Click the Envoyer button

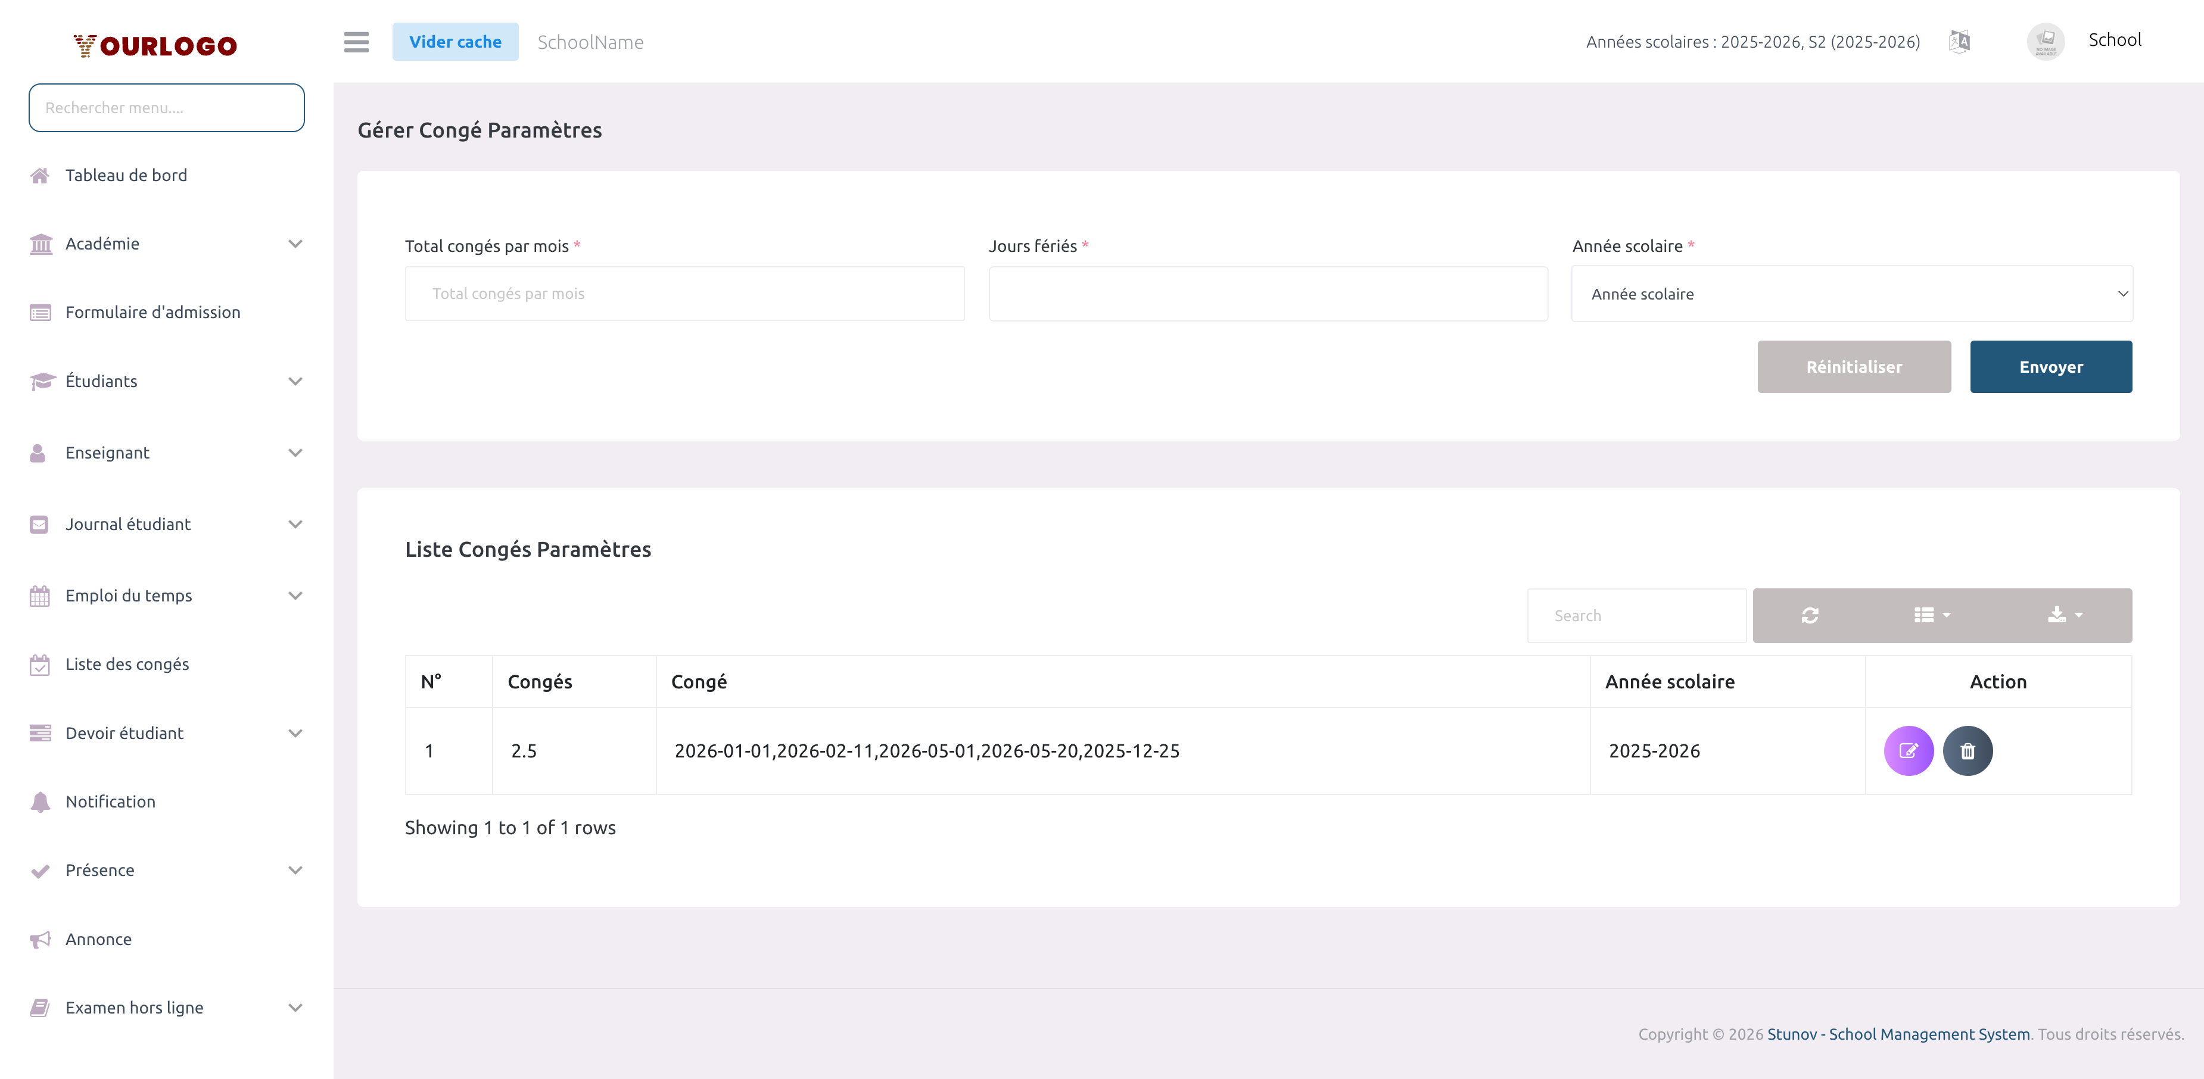tap(2051, 367)
